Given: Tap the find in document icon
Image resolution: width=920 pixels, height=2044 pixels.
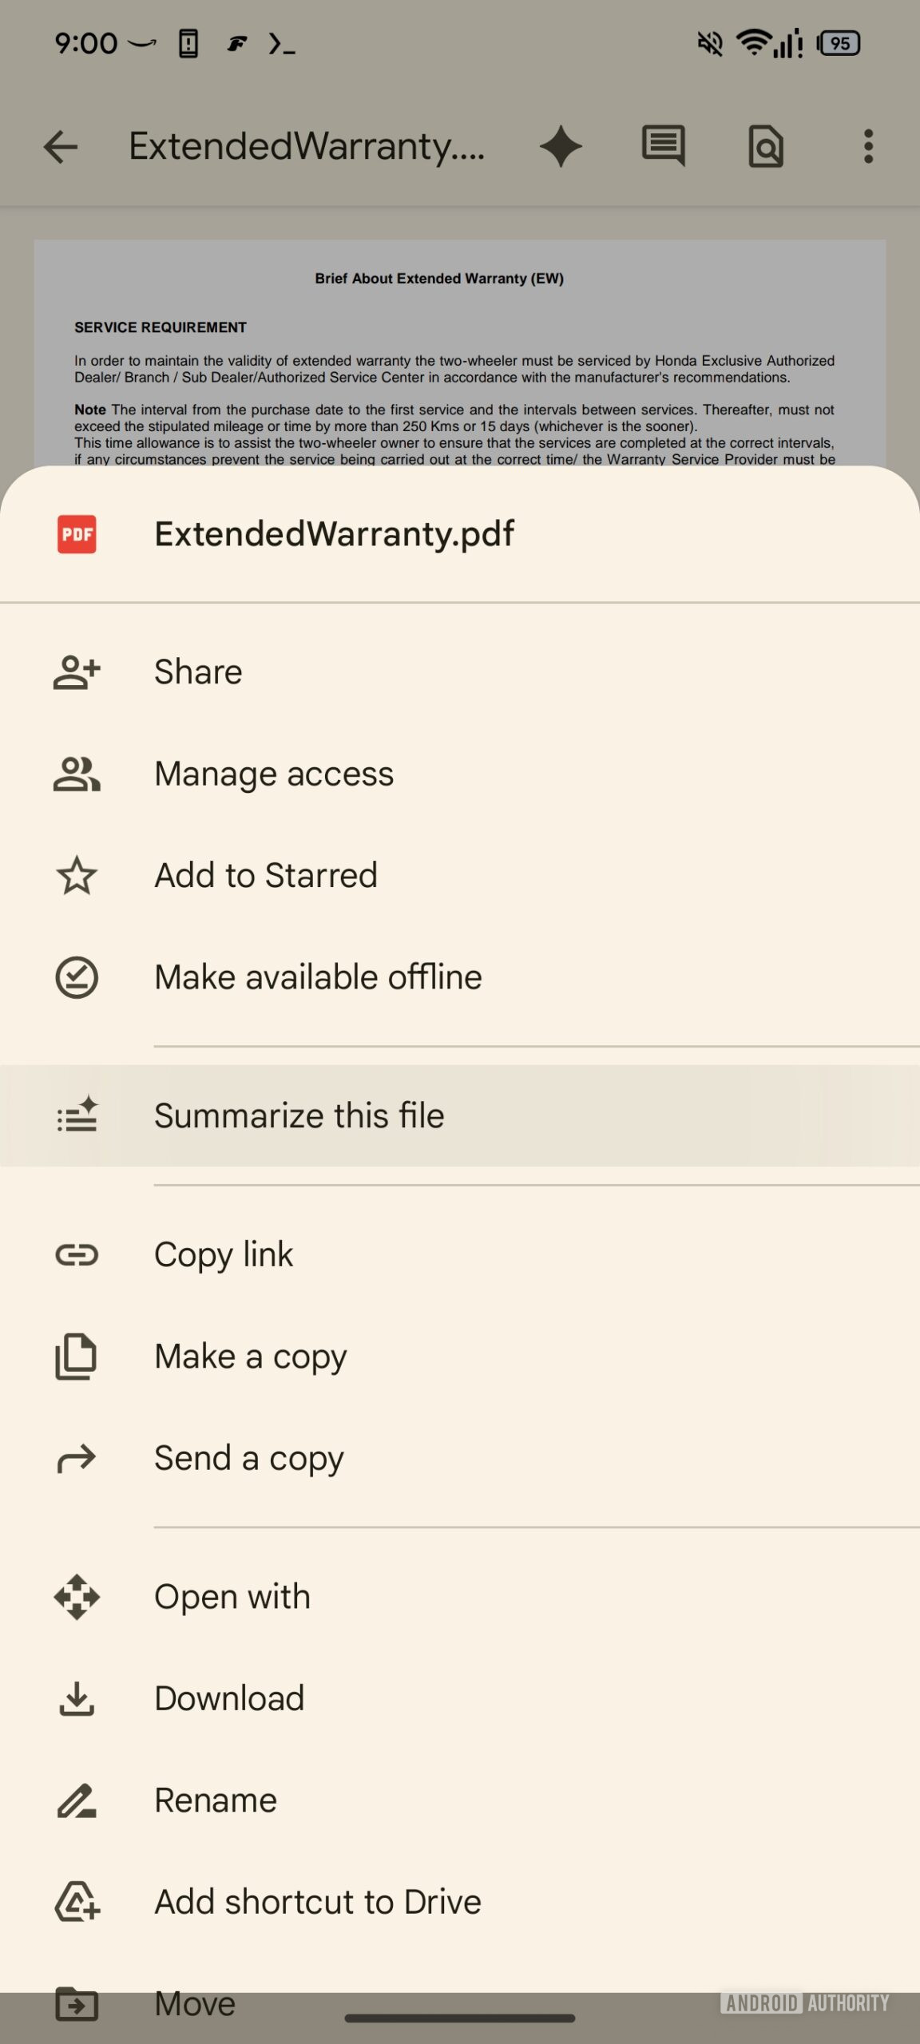Looking at the screenshot, I should (x=765, y=147).
